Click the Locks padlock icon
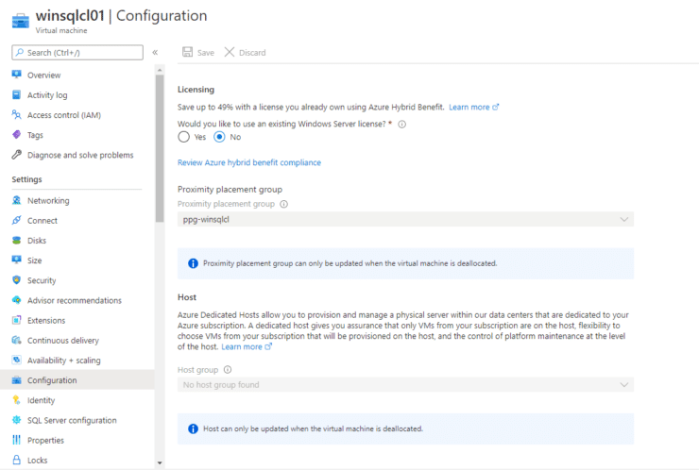The width and height of the screenshot is (699, 470). point(16,460)
